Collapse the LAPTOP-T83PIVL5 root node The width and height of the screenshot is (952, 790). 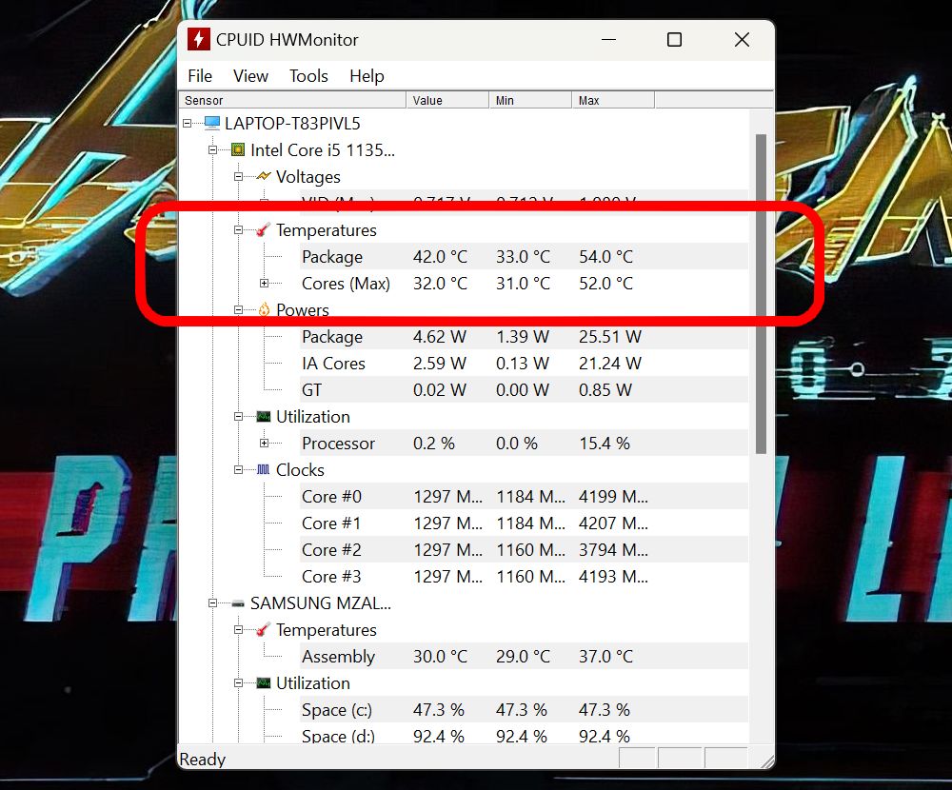click(x=187, y=124)
